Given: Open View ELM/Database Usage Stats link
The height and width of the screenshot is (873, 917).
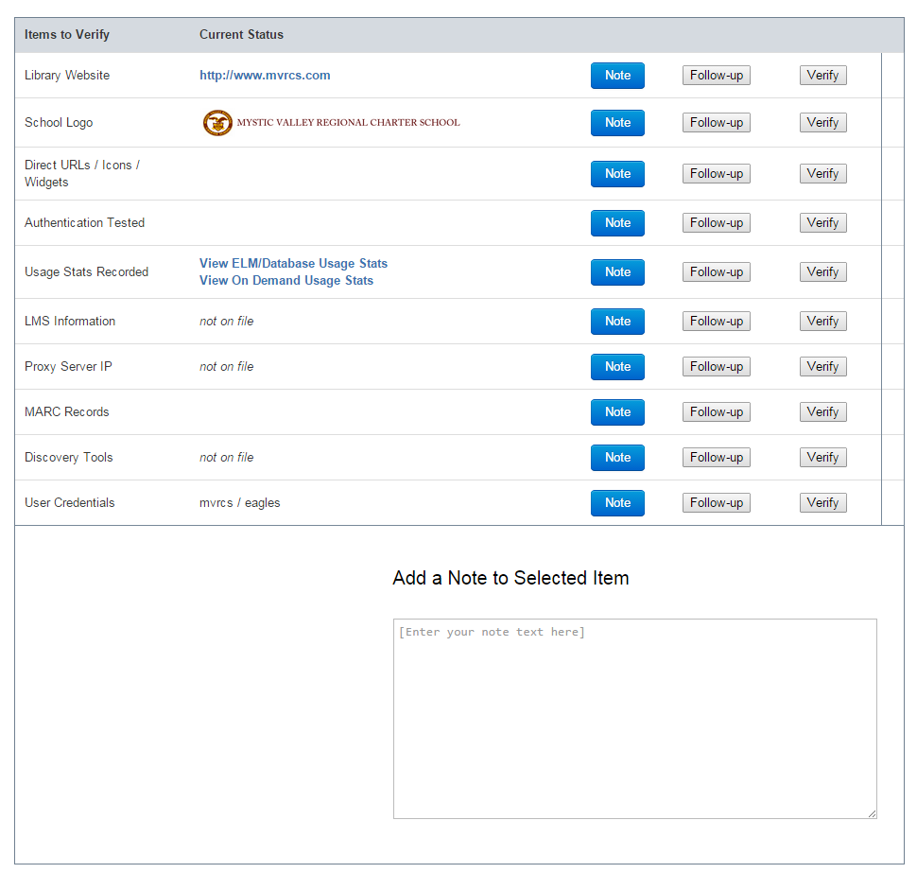Looking at the screenshot, I should click(x=294, y=263).
